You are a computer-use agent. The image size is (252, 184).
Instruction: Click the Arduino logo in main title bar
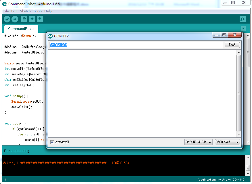(x=5, y=4)
